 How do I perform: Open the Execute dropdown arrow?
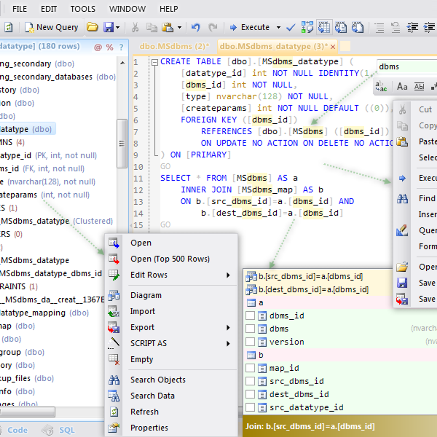[278, 27]
